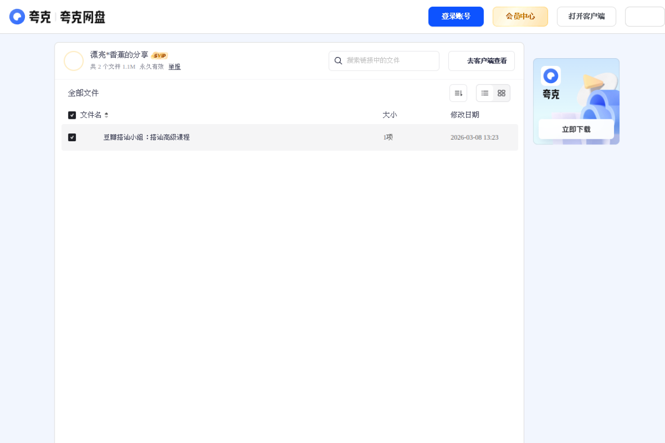Click the 登录账号 login button
The width and height of the screenshot is (665, 443).
pyautogui.click(x=456, y=16)
